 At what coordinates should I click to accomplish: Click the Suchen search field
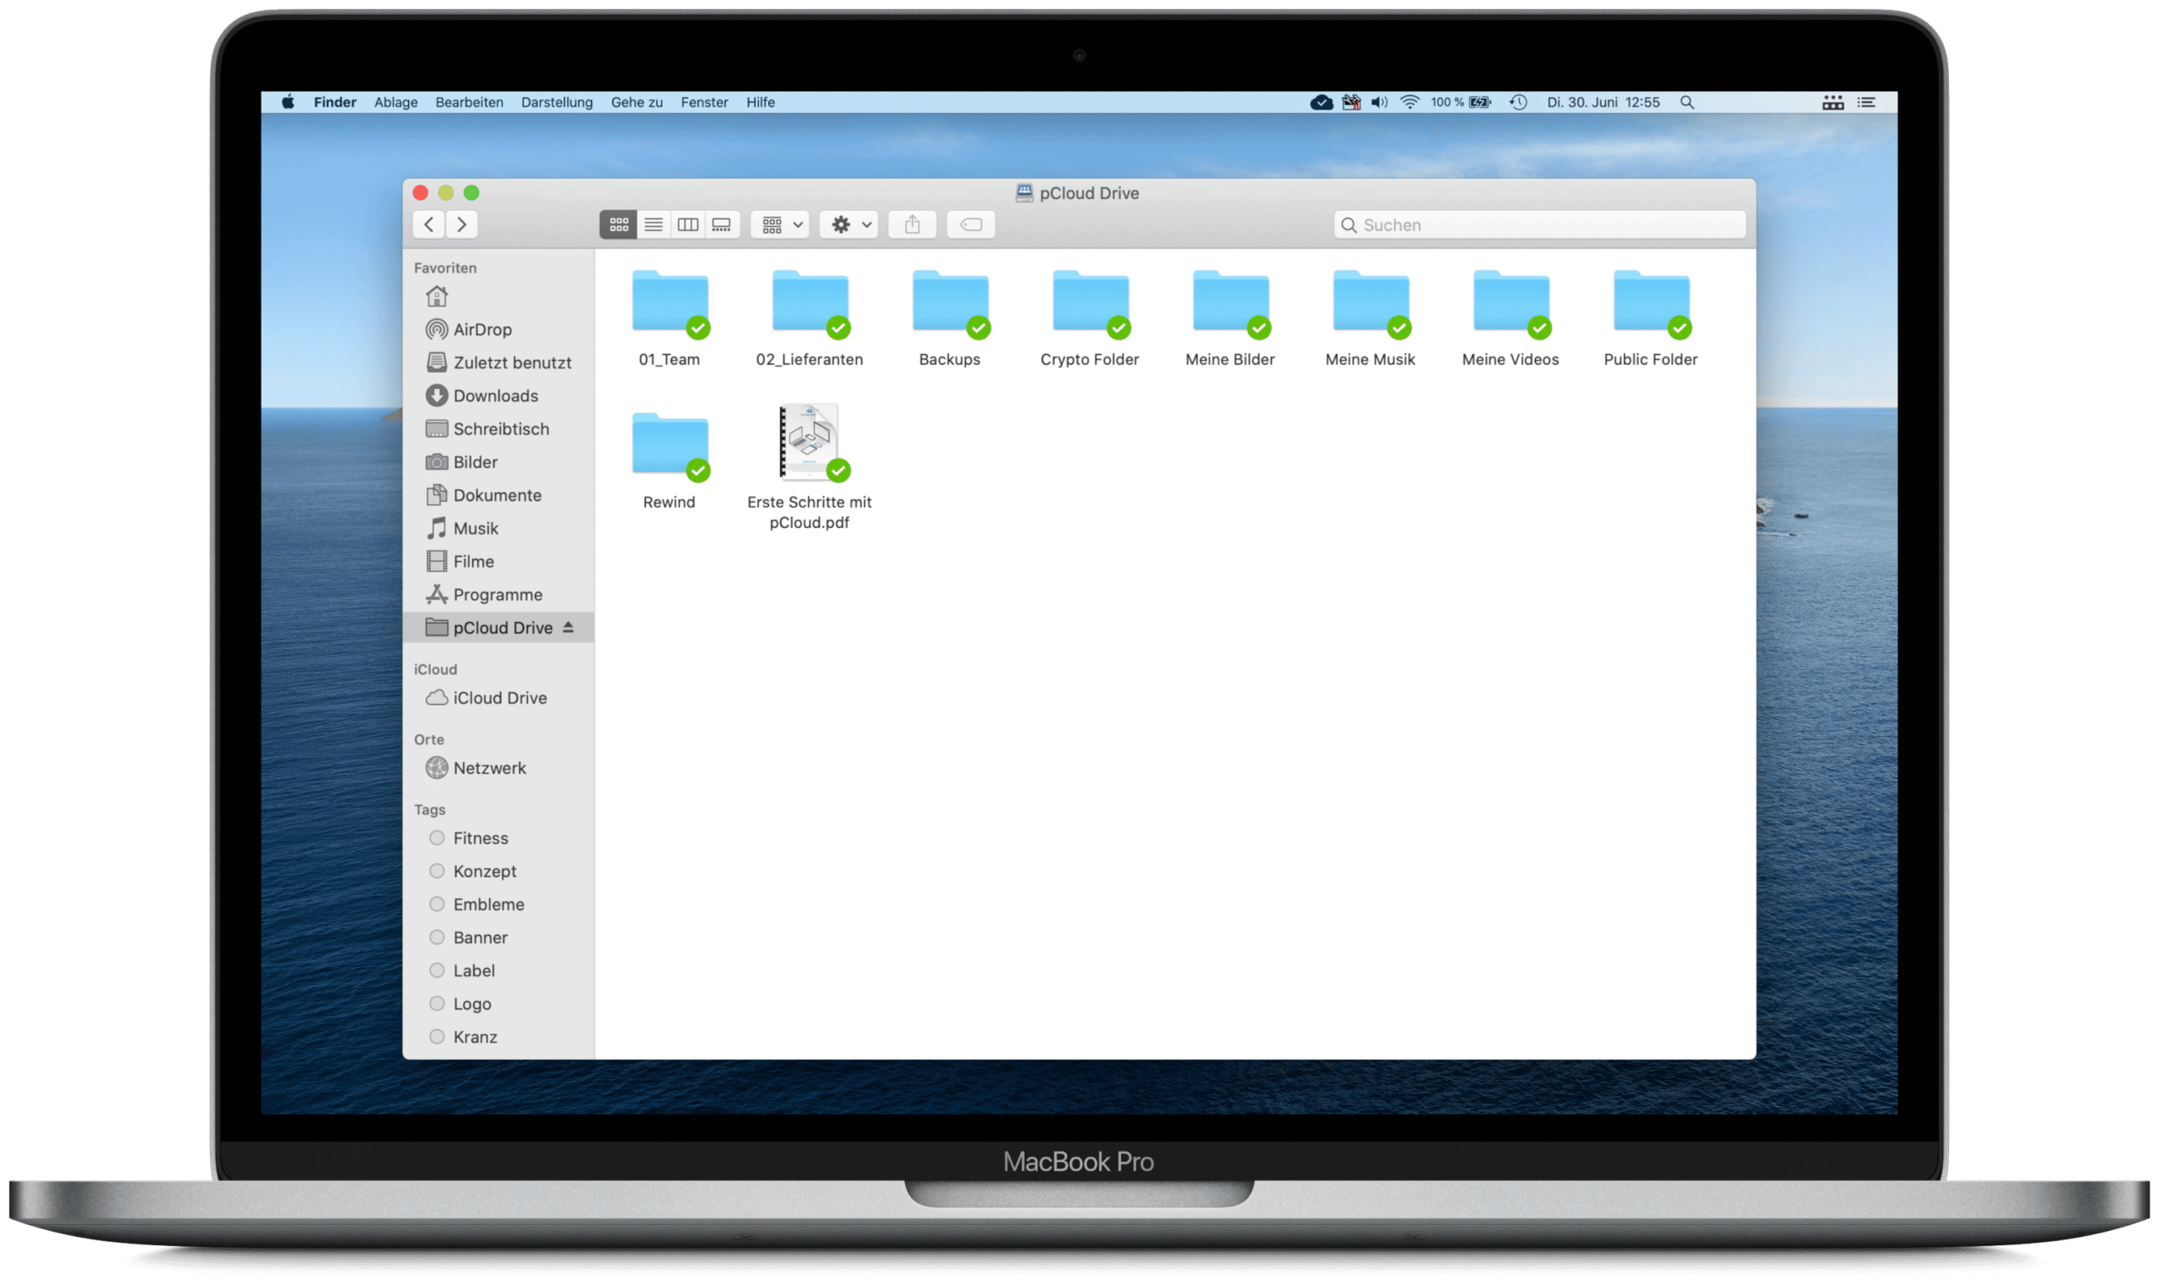click(x=1539, y=225)
